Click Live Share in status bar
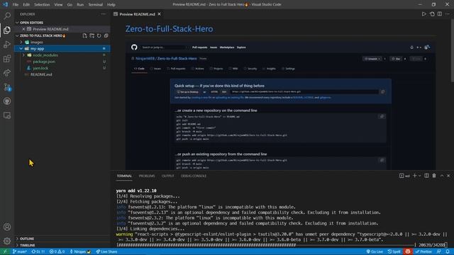This screenshot has height=255, width=454. [x=106, y=251]
